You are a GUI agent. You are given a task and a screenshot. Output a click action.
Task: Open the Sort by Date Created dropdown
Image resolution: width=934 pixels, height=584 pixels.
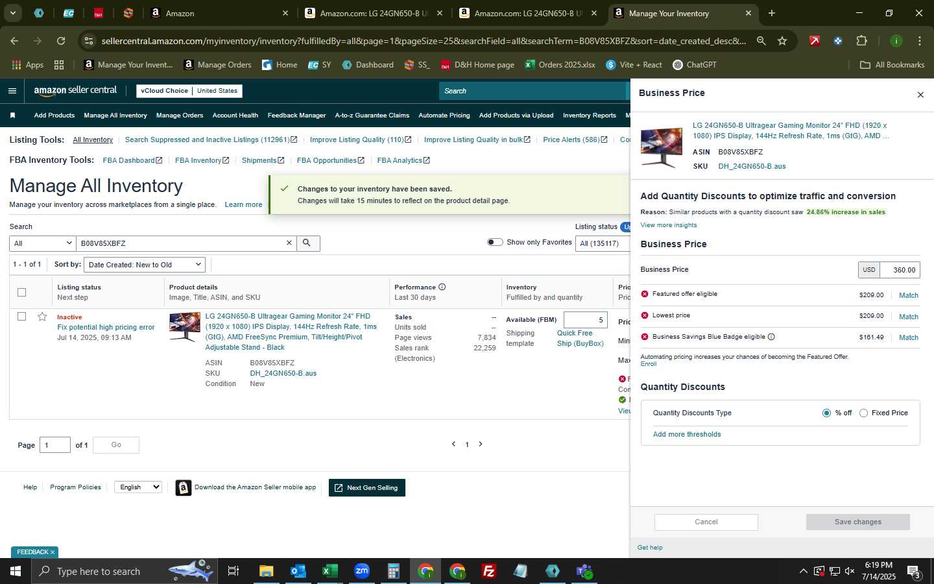145,265
